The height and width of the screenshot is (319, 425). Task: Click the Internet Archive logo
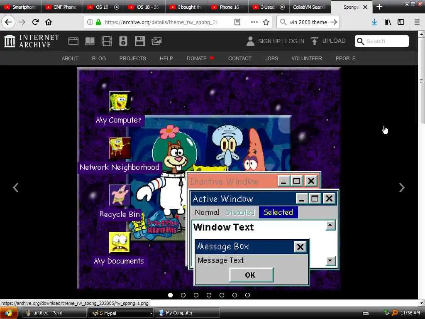32,41
